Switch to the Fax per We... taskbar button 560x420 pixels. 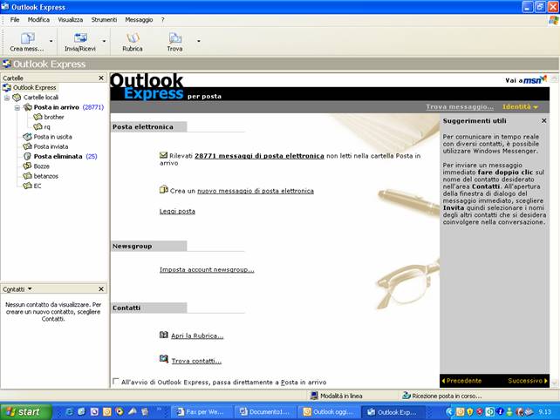pyautogui.click(x=201, y=412)
